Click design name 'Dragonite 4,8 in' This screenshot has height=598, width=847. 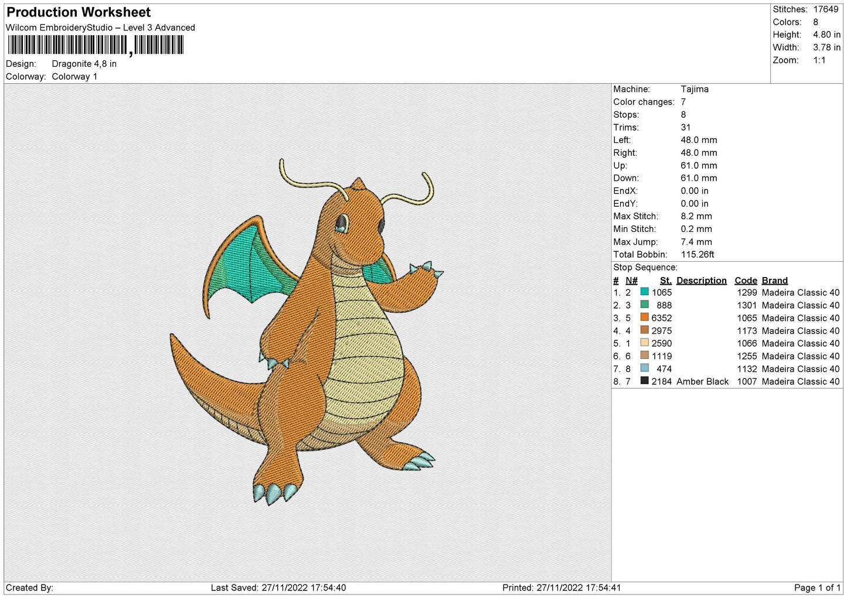[x=84, y=64]
